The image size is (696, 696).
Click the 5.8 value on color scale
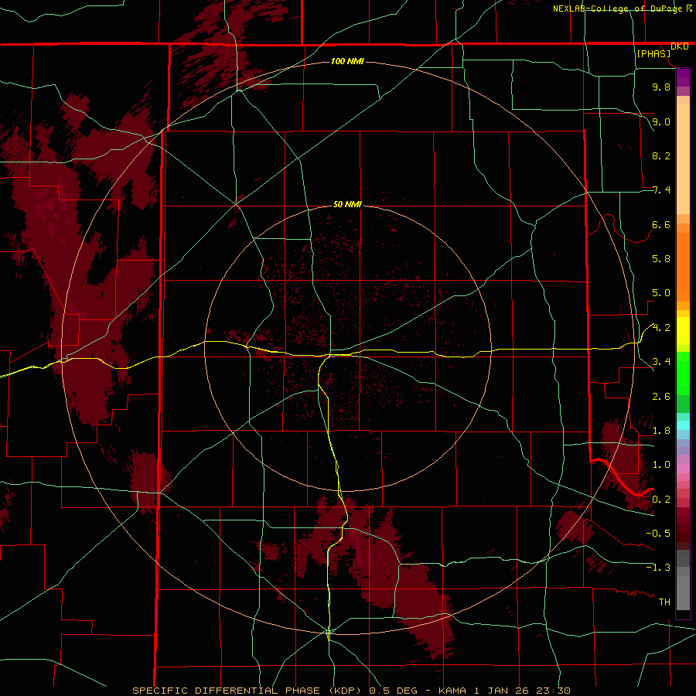661,259
